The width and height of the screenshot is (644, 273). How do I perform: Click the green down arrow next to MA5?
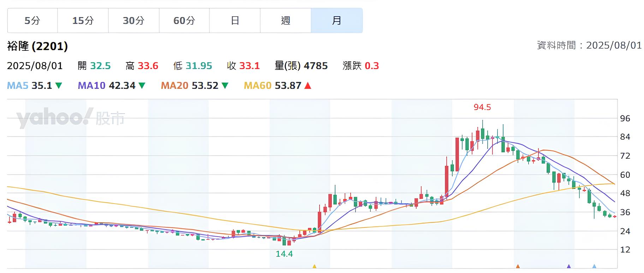(x=59, y=86)
